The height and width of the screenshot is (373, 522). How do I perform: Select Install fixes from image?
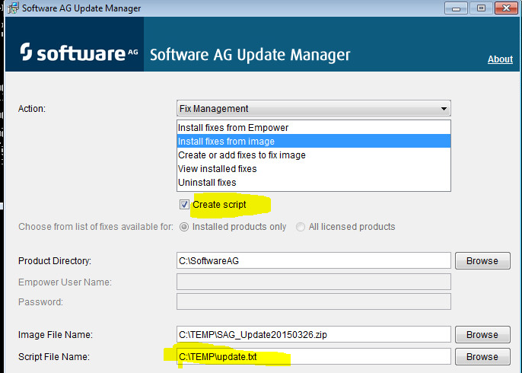(x=314, y=142)
